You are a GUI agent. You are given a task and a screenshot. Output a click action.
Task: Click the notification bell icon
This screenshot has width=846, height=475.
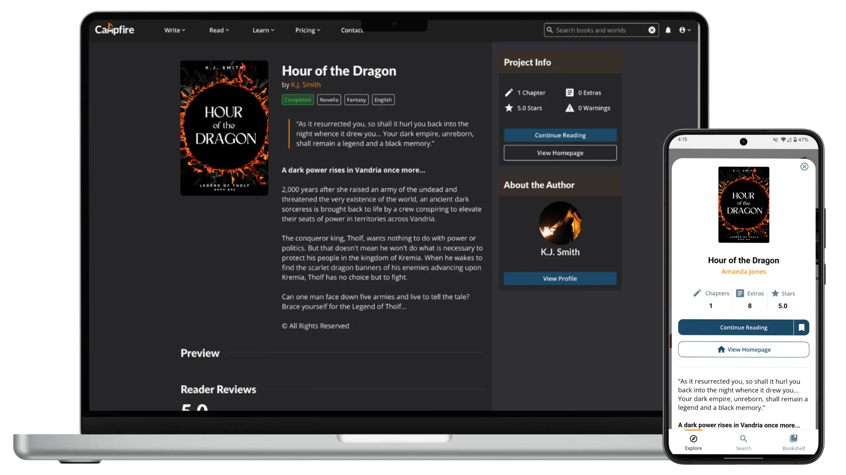668,30
